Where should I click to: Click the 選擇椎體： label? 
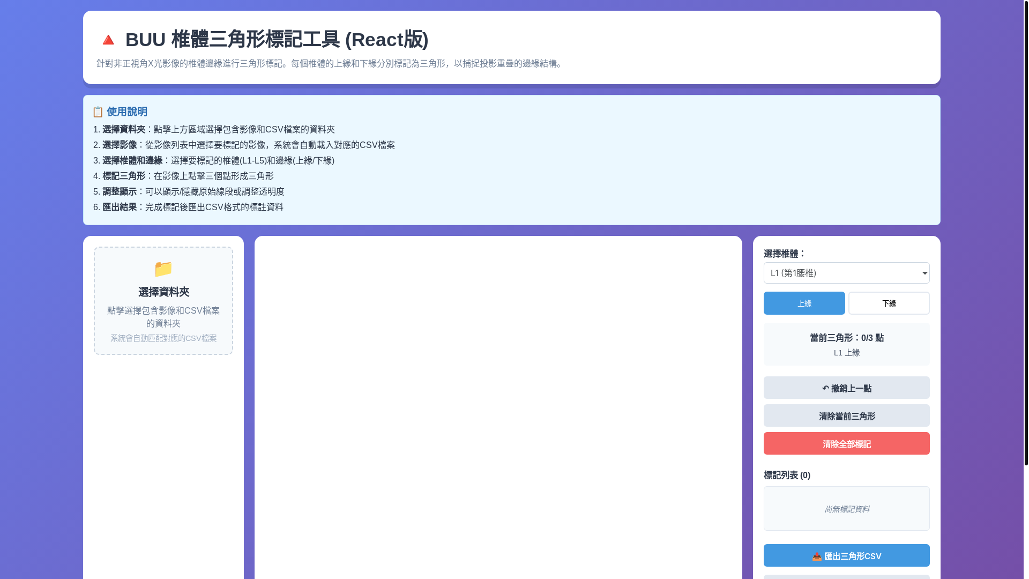click(785, 254)
